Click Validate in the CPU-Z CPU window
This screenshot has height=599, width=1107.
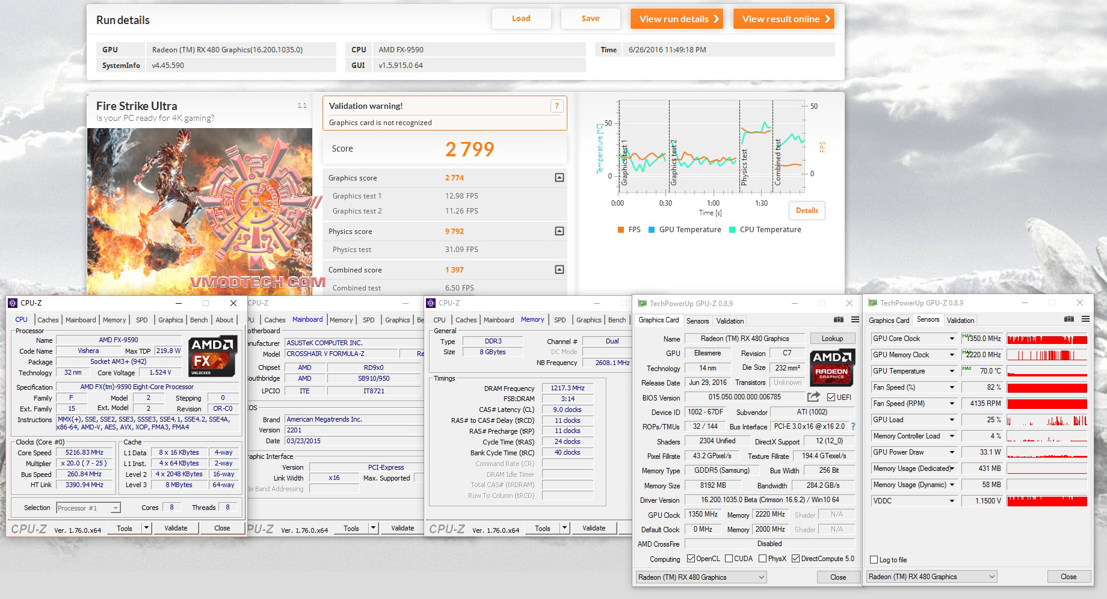[x=176, y=528]
